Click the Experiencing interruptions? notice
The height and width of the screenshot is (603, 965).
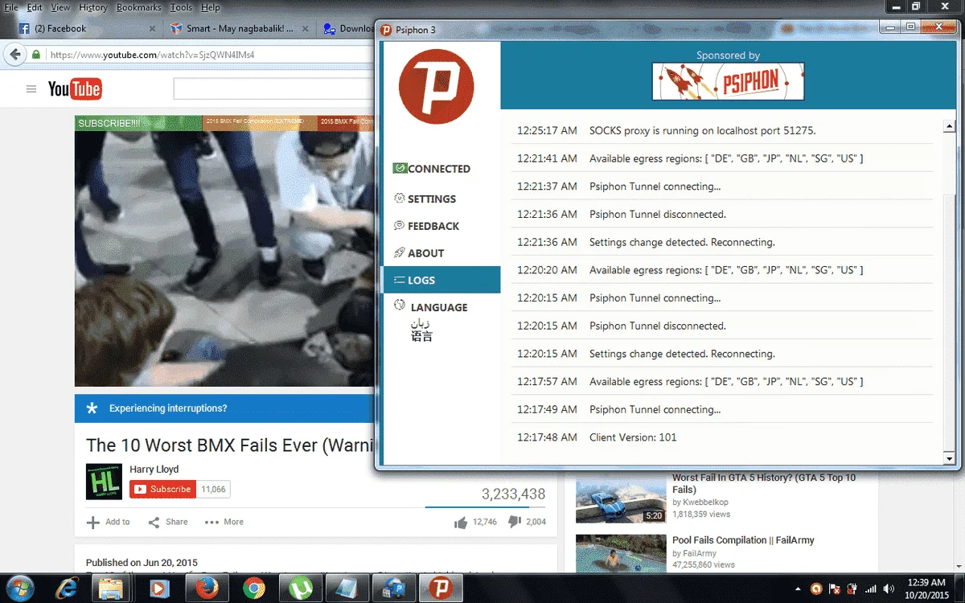click(168, 408)
